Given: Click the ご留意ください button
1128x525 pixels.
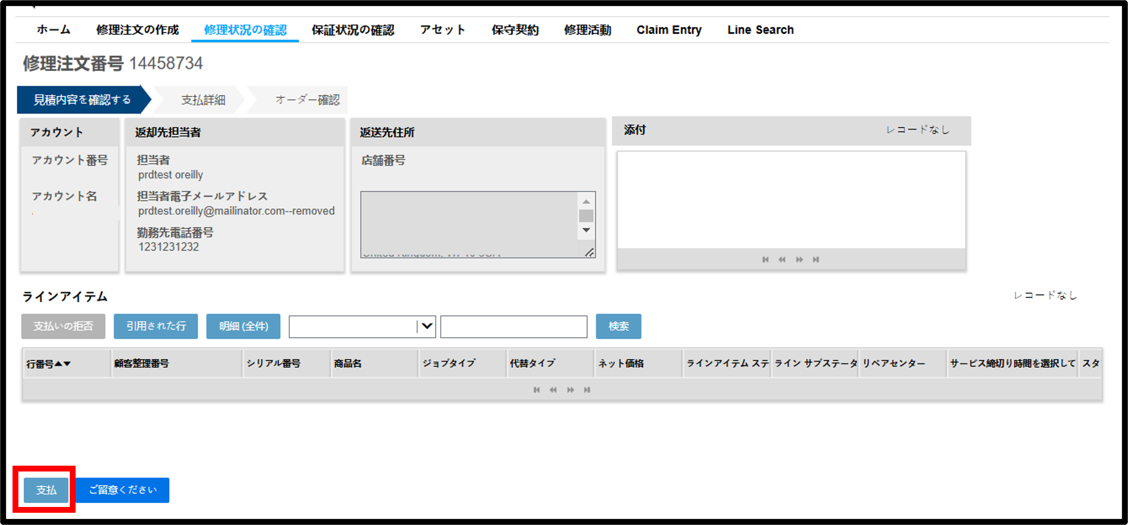Looking at the screenshot, I should coord(123,490).
